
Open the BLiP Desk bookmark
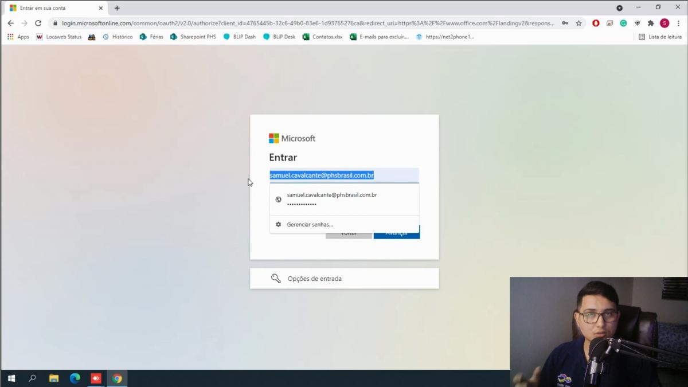coord(279,37)
